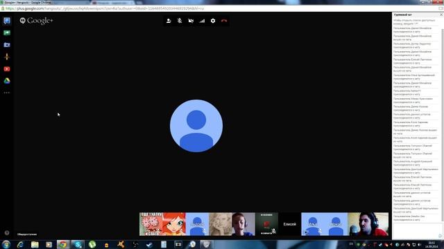Image resolution: width=444 pixels, height=249 pixels.
Task: Select the pink flowers meme thumbnail
Action: [151, 224]
